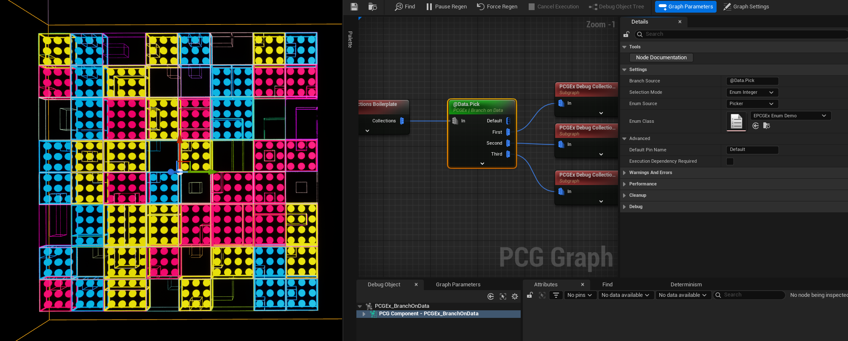The width and height of the screenshot is (848, 341).
Task: Click the Default Pin Name input field
Action: click(x=752, y=150)
